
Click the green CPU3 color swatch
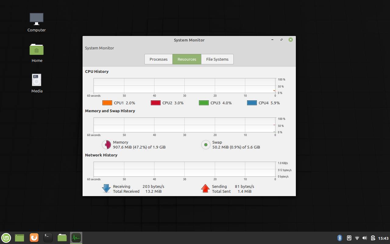pyautogui.click(x=204, y=103)
